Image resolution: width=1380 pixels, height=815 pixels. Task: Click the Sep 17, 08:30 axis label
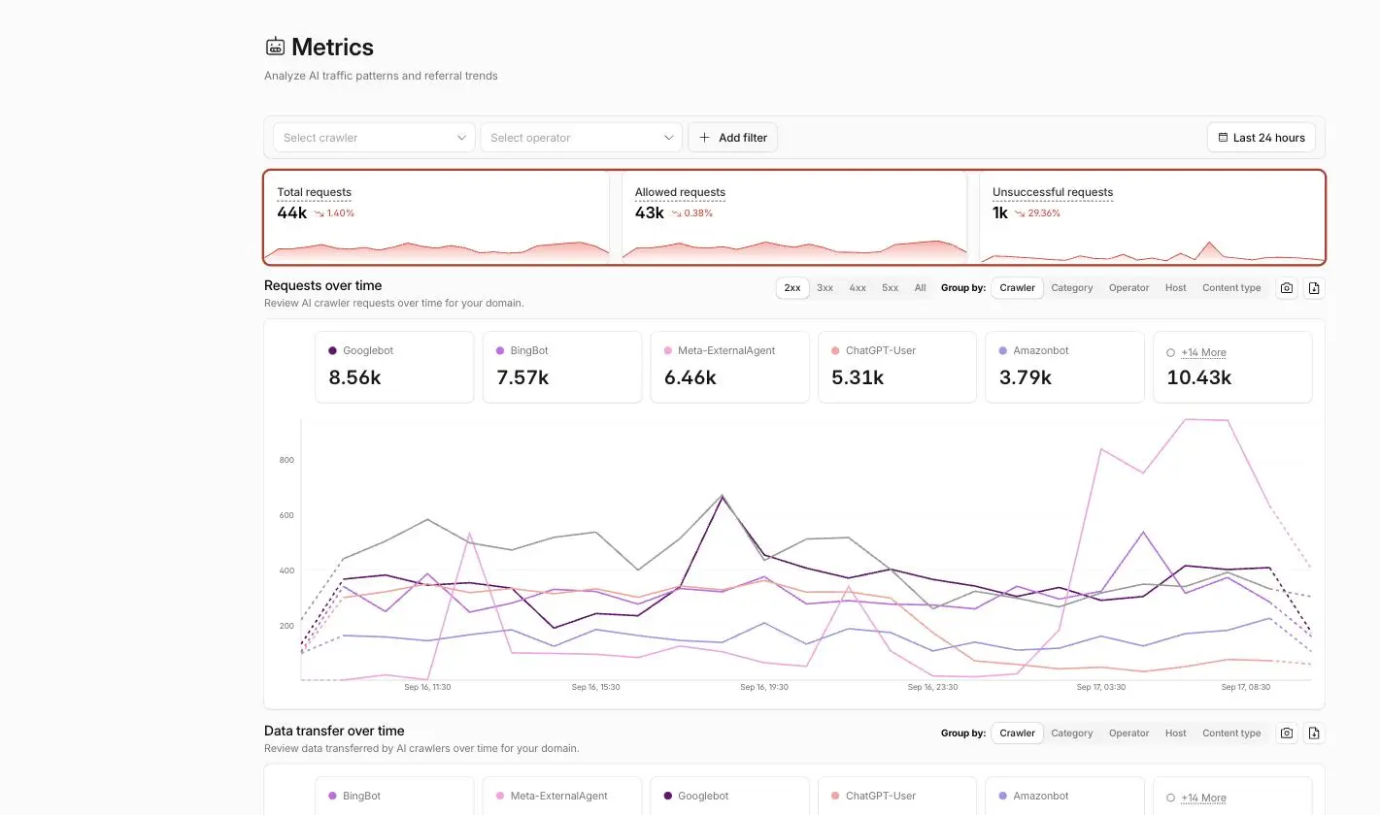click(1246, 687)
